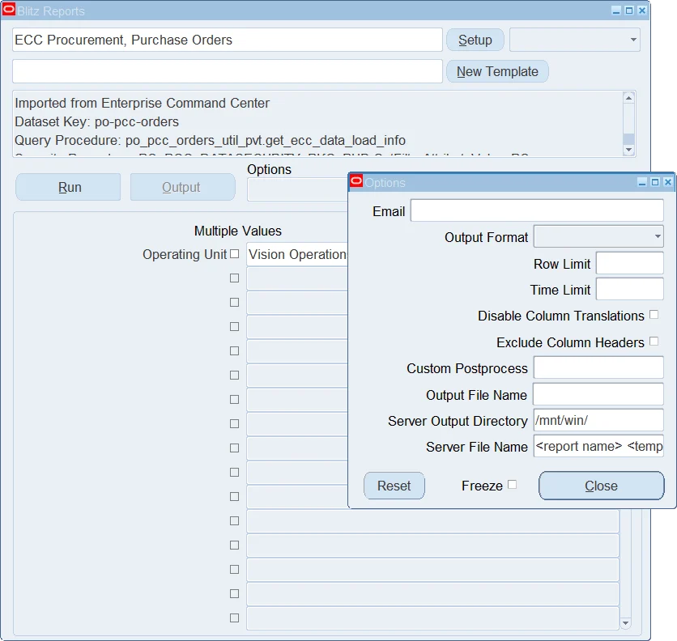Click the Oracle icon in Options window title bar
The height and width of the screenshot is (641, 677).
(x=356, y=182)
